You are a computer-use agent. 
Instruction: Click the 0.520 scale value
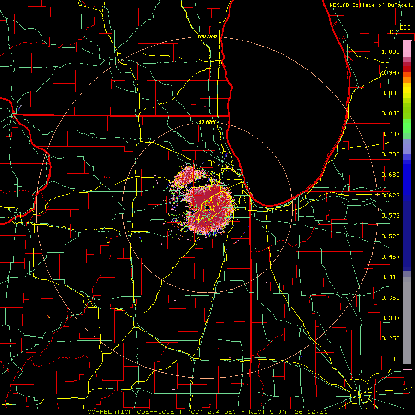[391, 237]
